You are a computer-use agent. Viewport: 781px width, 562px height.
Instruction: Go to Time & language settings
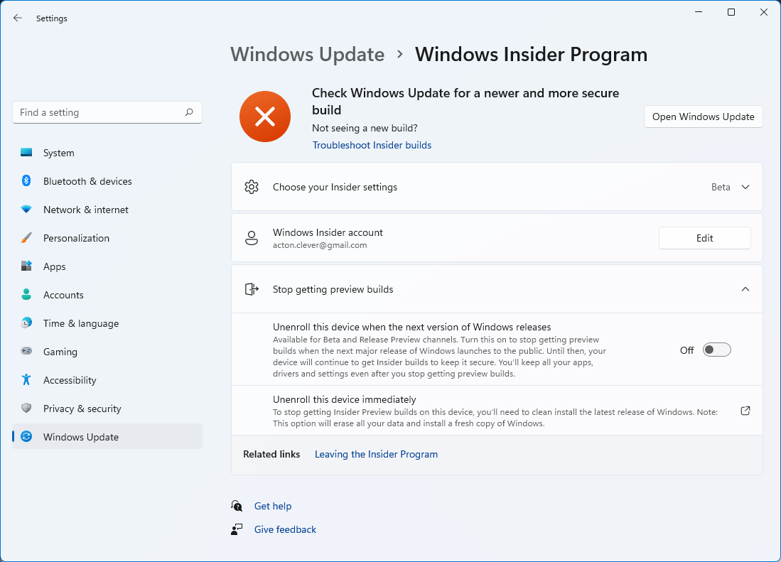tap(80, 323)
